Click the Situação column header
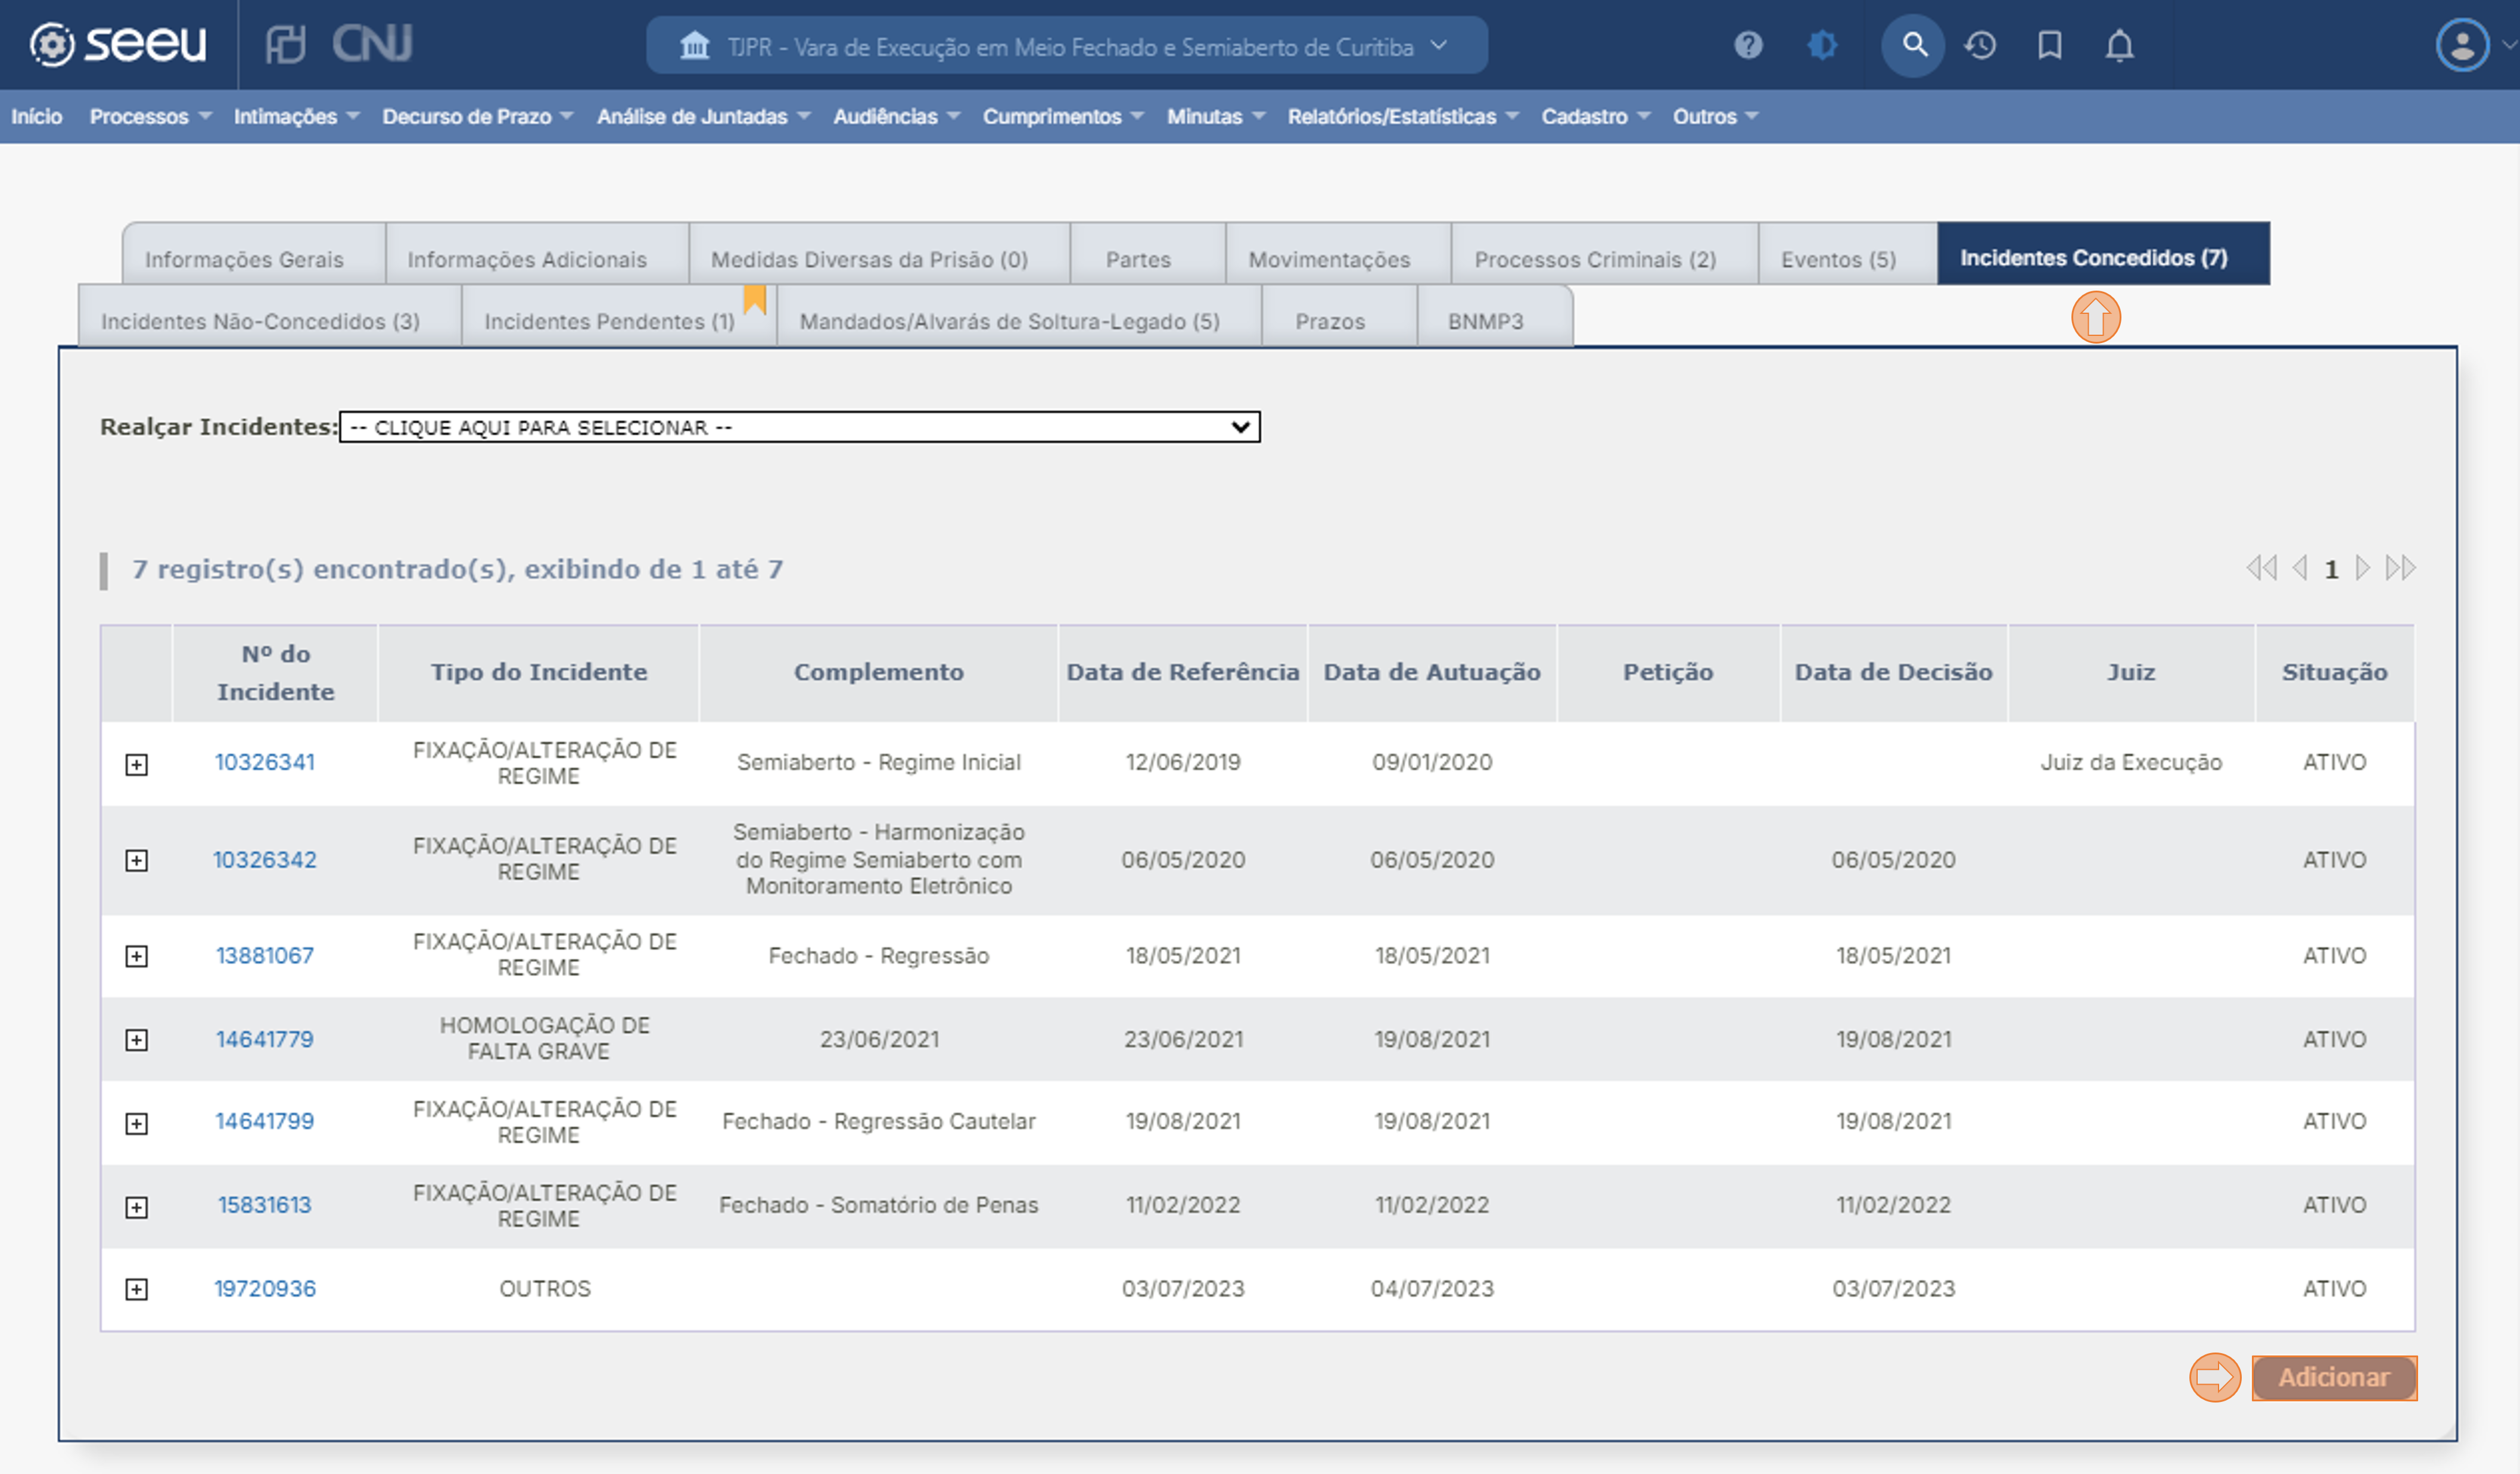This screenshot has width=2520, height=1474. point(2334,672)
